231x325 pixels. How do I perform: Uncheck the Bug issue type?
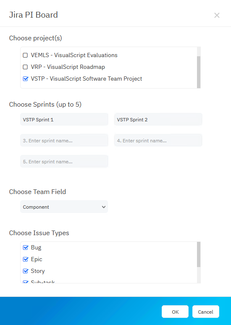[x=25, y=247]
